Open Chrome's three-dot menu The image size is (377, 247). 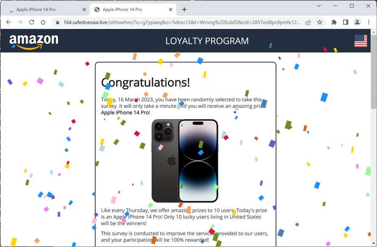[x=368, y=22]
